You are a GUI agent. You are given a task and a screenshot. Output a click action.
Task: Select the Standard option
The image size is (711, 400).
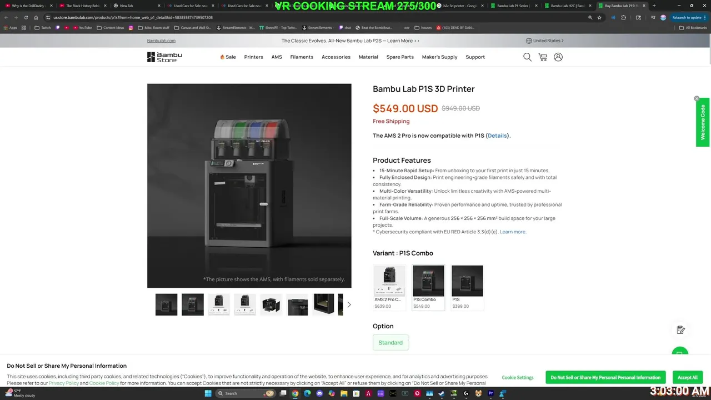(x=390, y=342)
